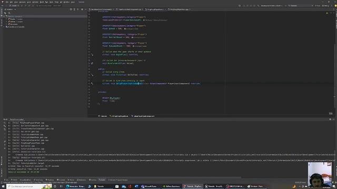This screenshot has width=337, height=189.
Task: Open the Edit menu
Action: (x=11, y=2)
